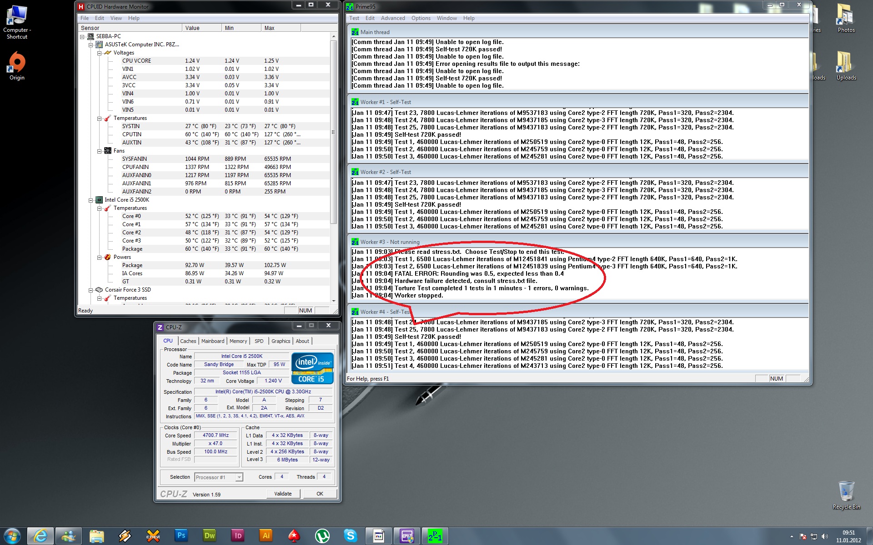Collapse the Fans group
Image resolution: width=873 pixels, height=545 pixels.
tap(100, 151)
